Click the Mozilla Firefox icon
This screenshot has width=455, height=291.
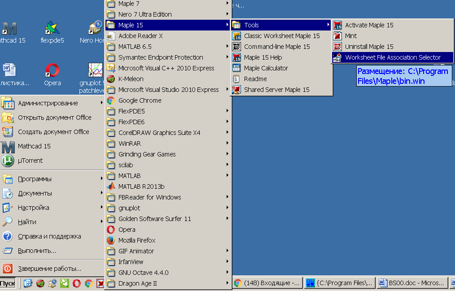(x=111, y=240)
